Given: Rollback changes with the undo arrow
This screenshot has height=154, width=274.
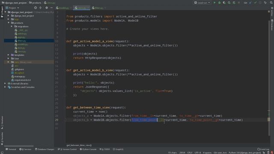Looking at the screenshot, I should (x=265, y=3).
